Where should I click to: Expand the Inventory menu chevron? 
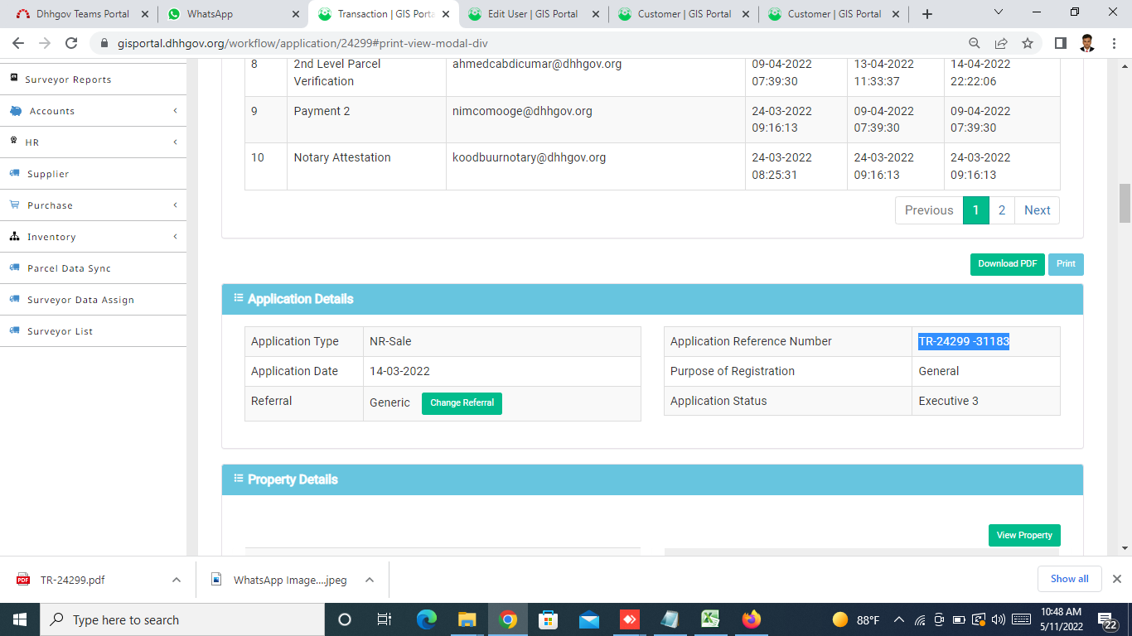point(175,236)
